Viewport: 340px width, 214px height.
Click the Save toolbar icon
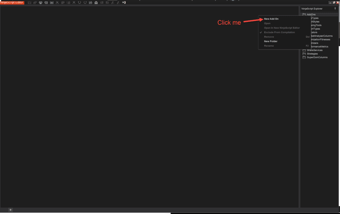[x=30, y=3]
